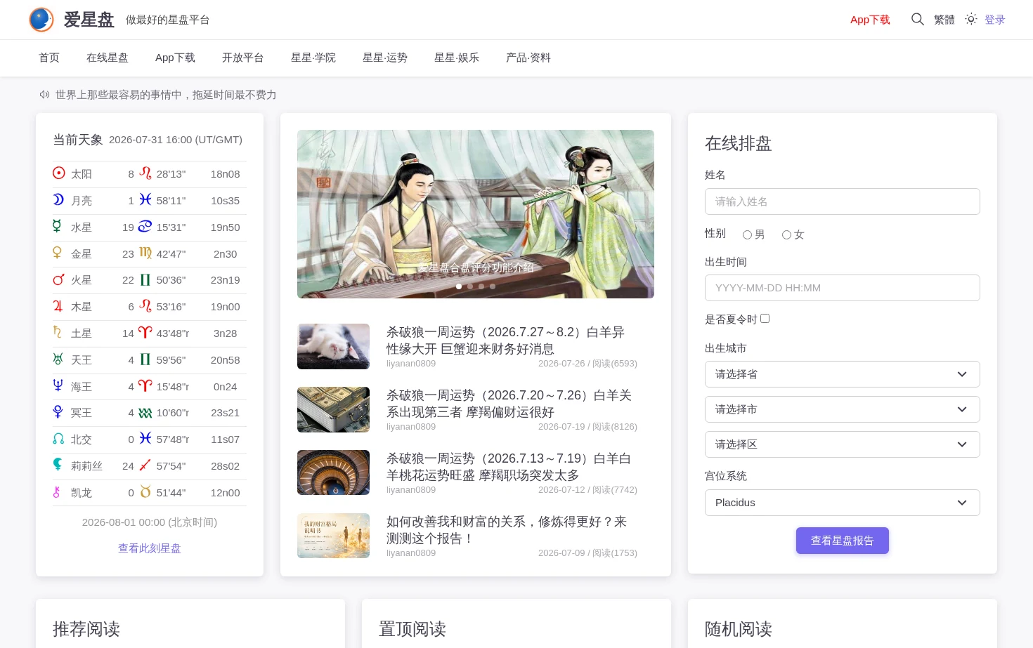Click the Venus symbol in 金星 row

57,253
